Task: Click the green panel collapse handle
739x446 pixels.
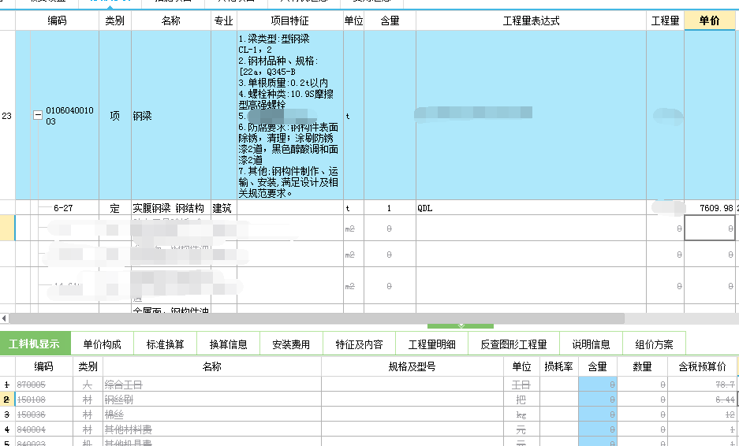Action: [x=461, y=326]
